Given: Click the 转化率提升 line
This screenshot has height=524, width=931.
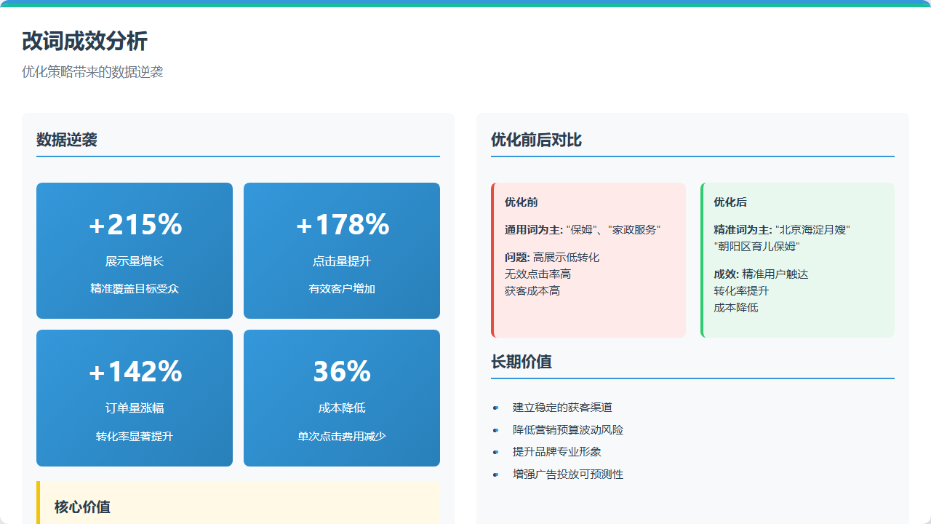Looking at the screenshot, I should [x=741, y=291].
